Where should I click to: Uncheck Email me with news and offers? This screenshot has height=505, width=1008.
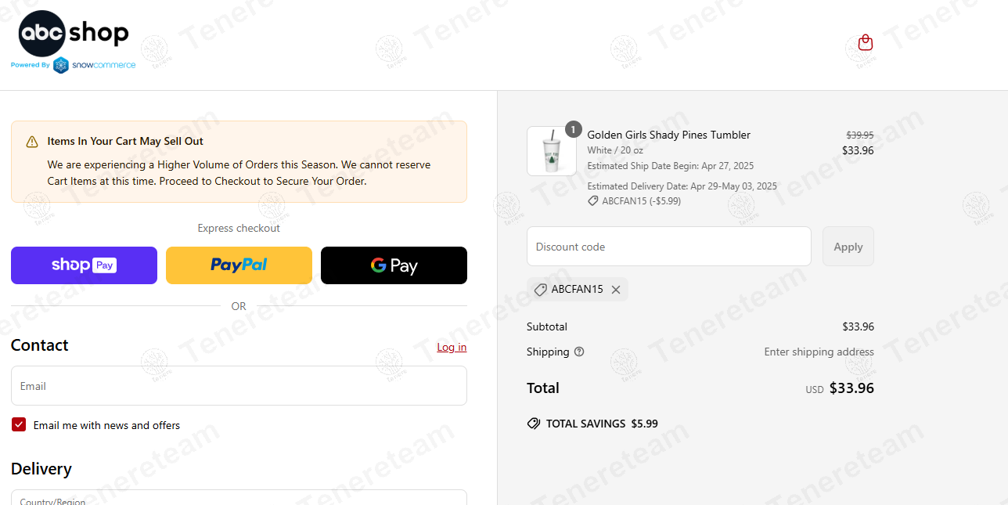coord(19,424)
